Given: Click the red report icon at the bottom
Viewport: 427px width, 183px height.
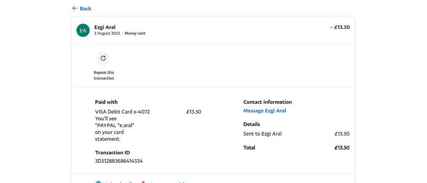Looking at the screenshot, I should 143,182.
